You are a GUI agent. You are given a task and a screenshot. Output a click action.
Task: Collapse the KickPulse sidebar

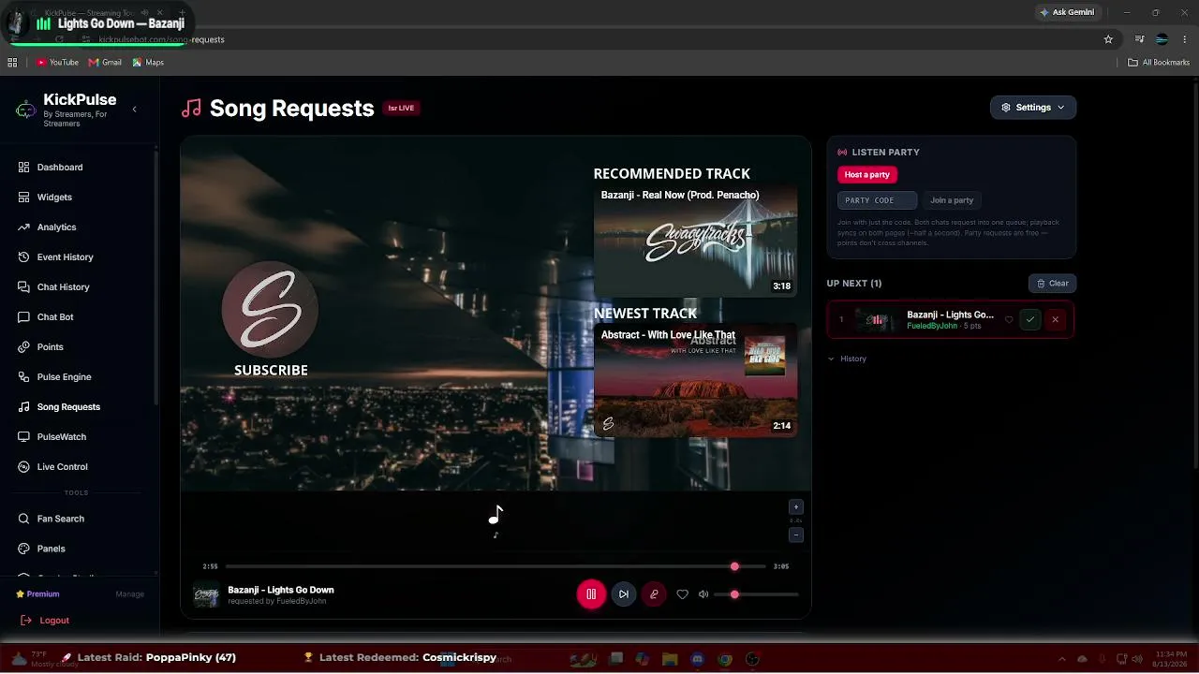(134, 110)
